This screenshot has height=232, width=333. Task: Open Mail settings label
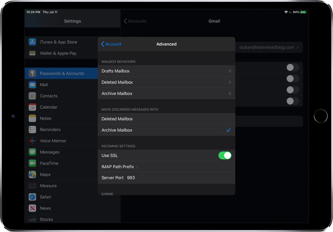44,85
